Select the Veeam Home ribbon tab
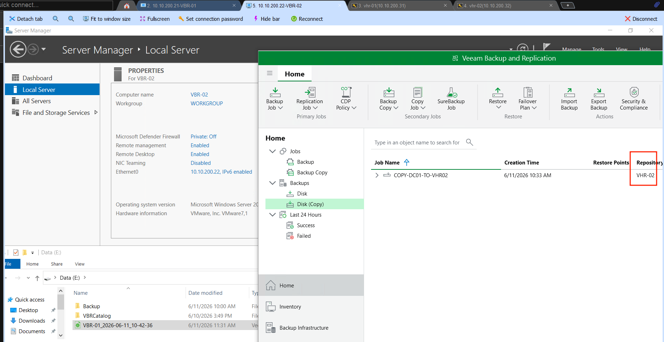The height and width of the screenshot is (342, 664). (295, 74)
